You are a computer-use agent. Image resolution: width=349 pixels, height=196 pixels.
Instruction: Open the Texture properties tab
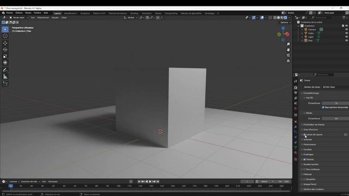tap(296, 160)
